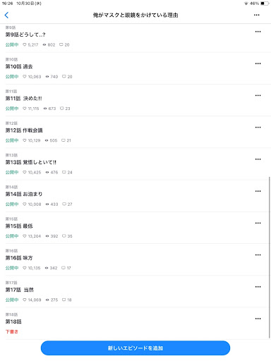Click the vertical scrollbar on right edge

[x=270, y=257]
